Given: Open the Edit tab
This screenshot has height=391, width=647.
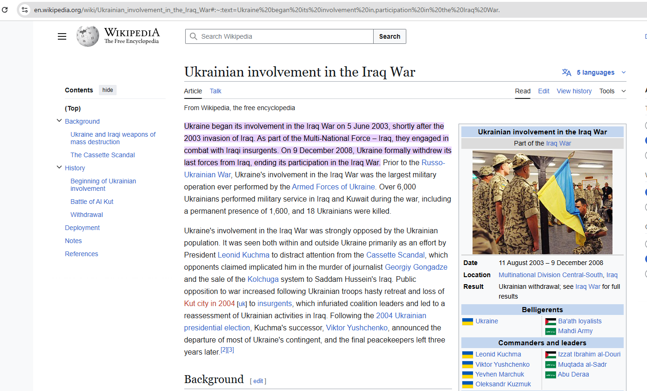Looking at the screenshot, I should tap(544, 91).
